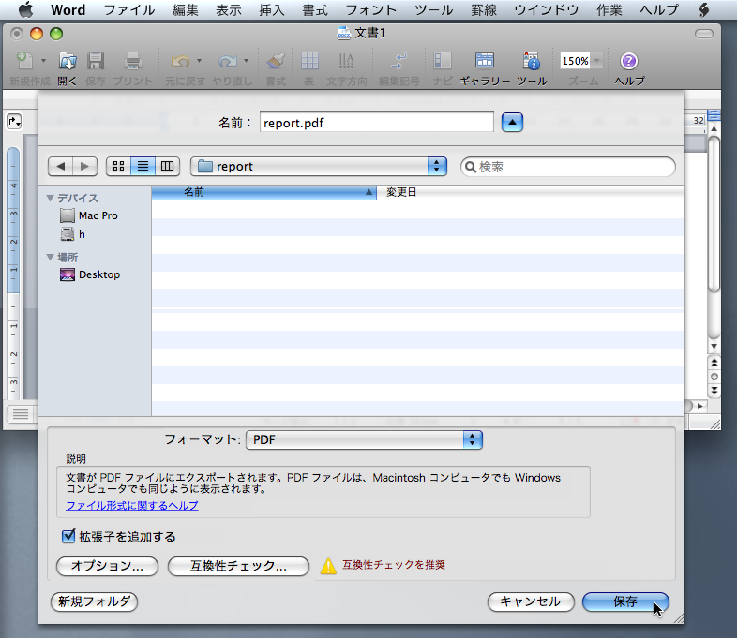Click the file name input field

pyautogui.click(x=376, y=122)
